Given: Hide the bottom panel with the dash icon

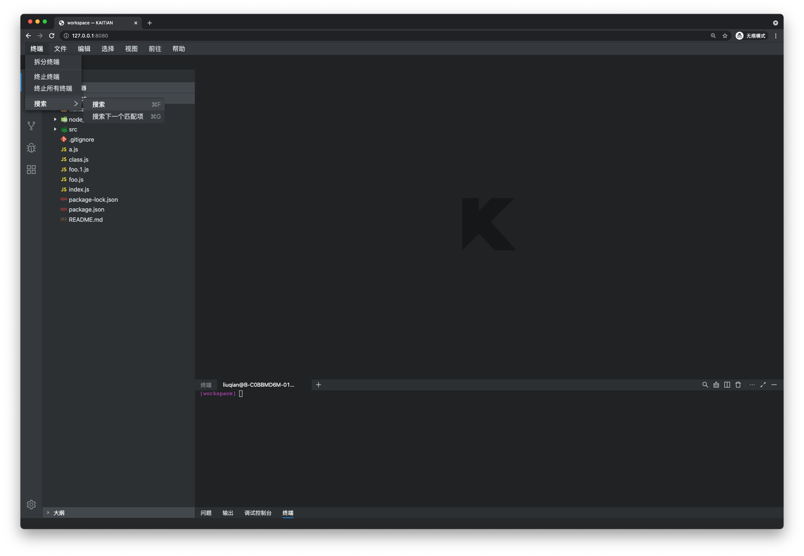Looking at the screenshot, I should [x=774, y=385].
